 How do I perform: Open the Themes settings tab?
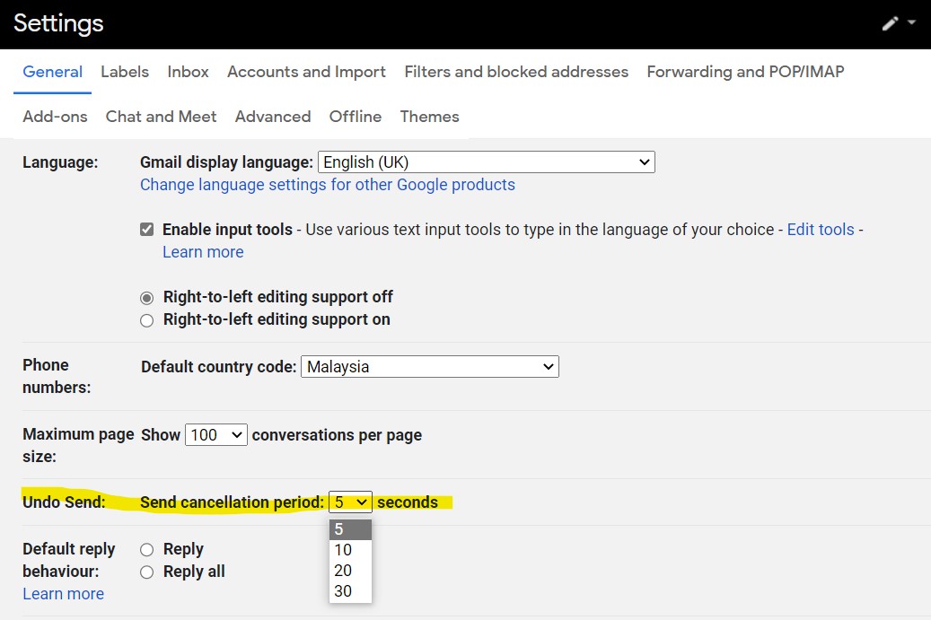429,117
